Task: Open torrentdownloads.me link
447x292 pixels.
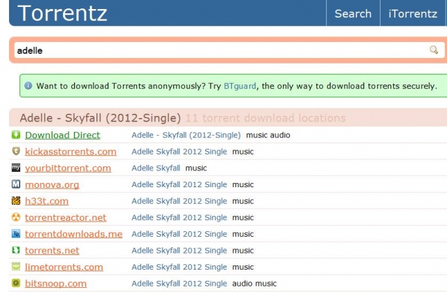Action: tap(73, 234)
